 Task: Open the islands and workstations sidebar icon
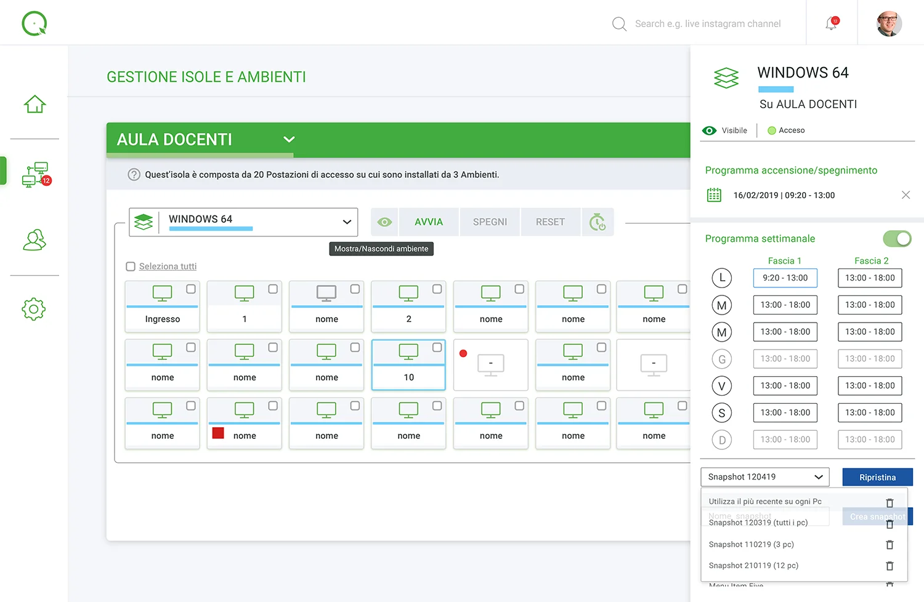[x=36, y=174]
